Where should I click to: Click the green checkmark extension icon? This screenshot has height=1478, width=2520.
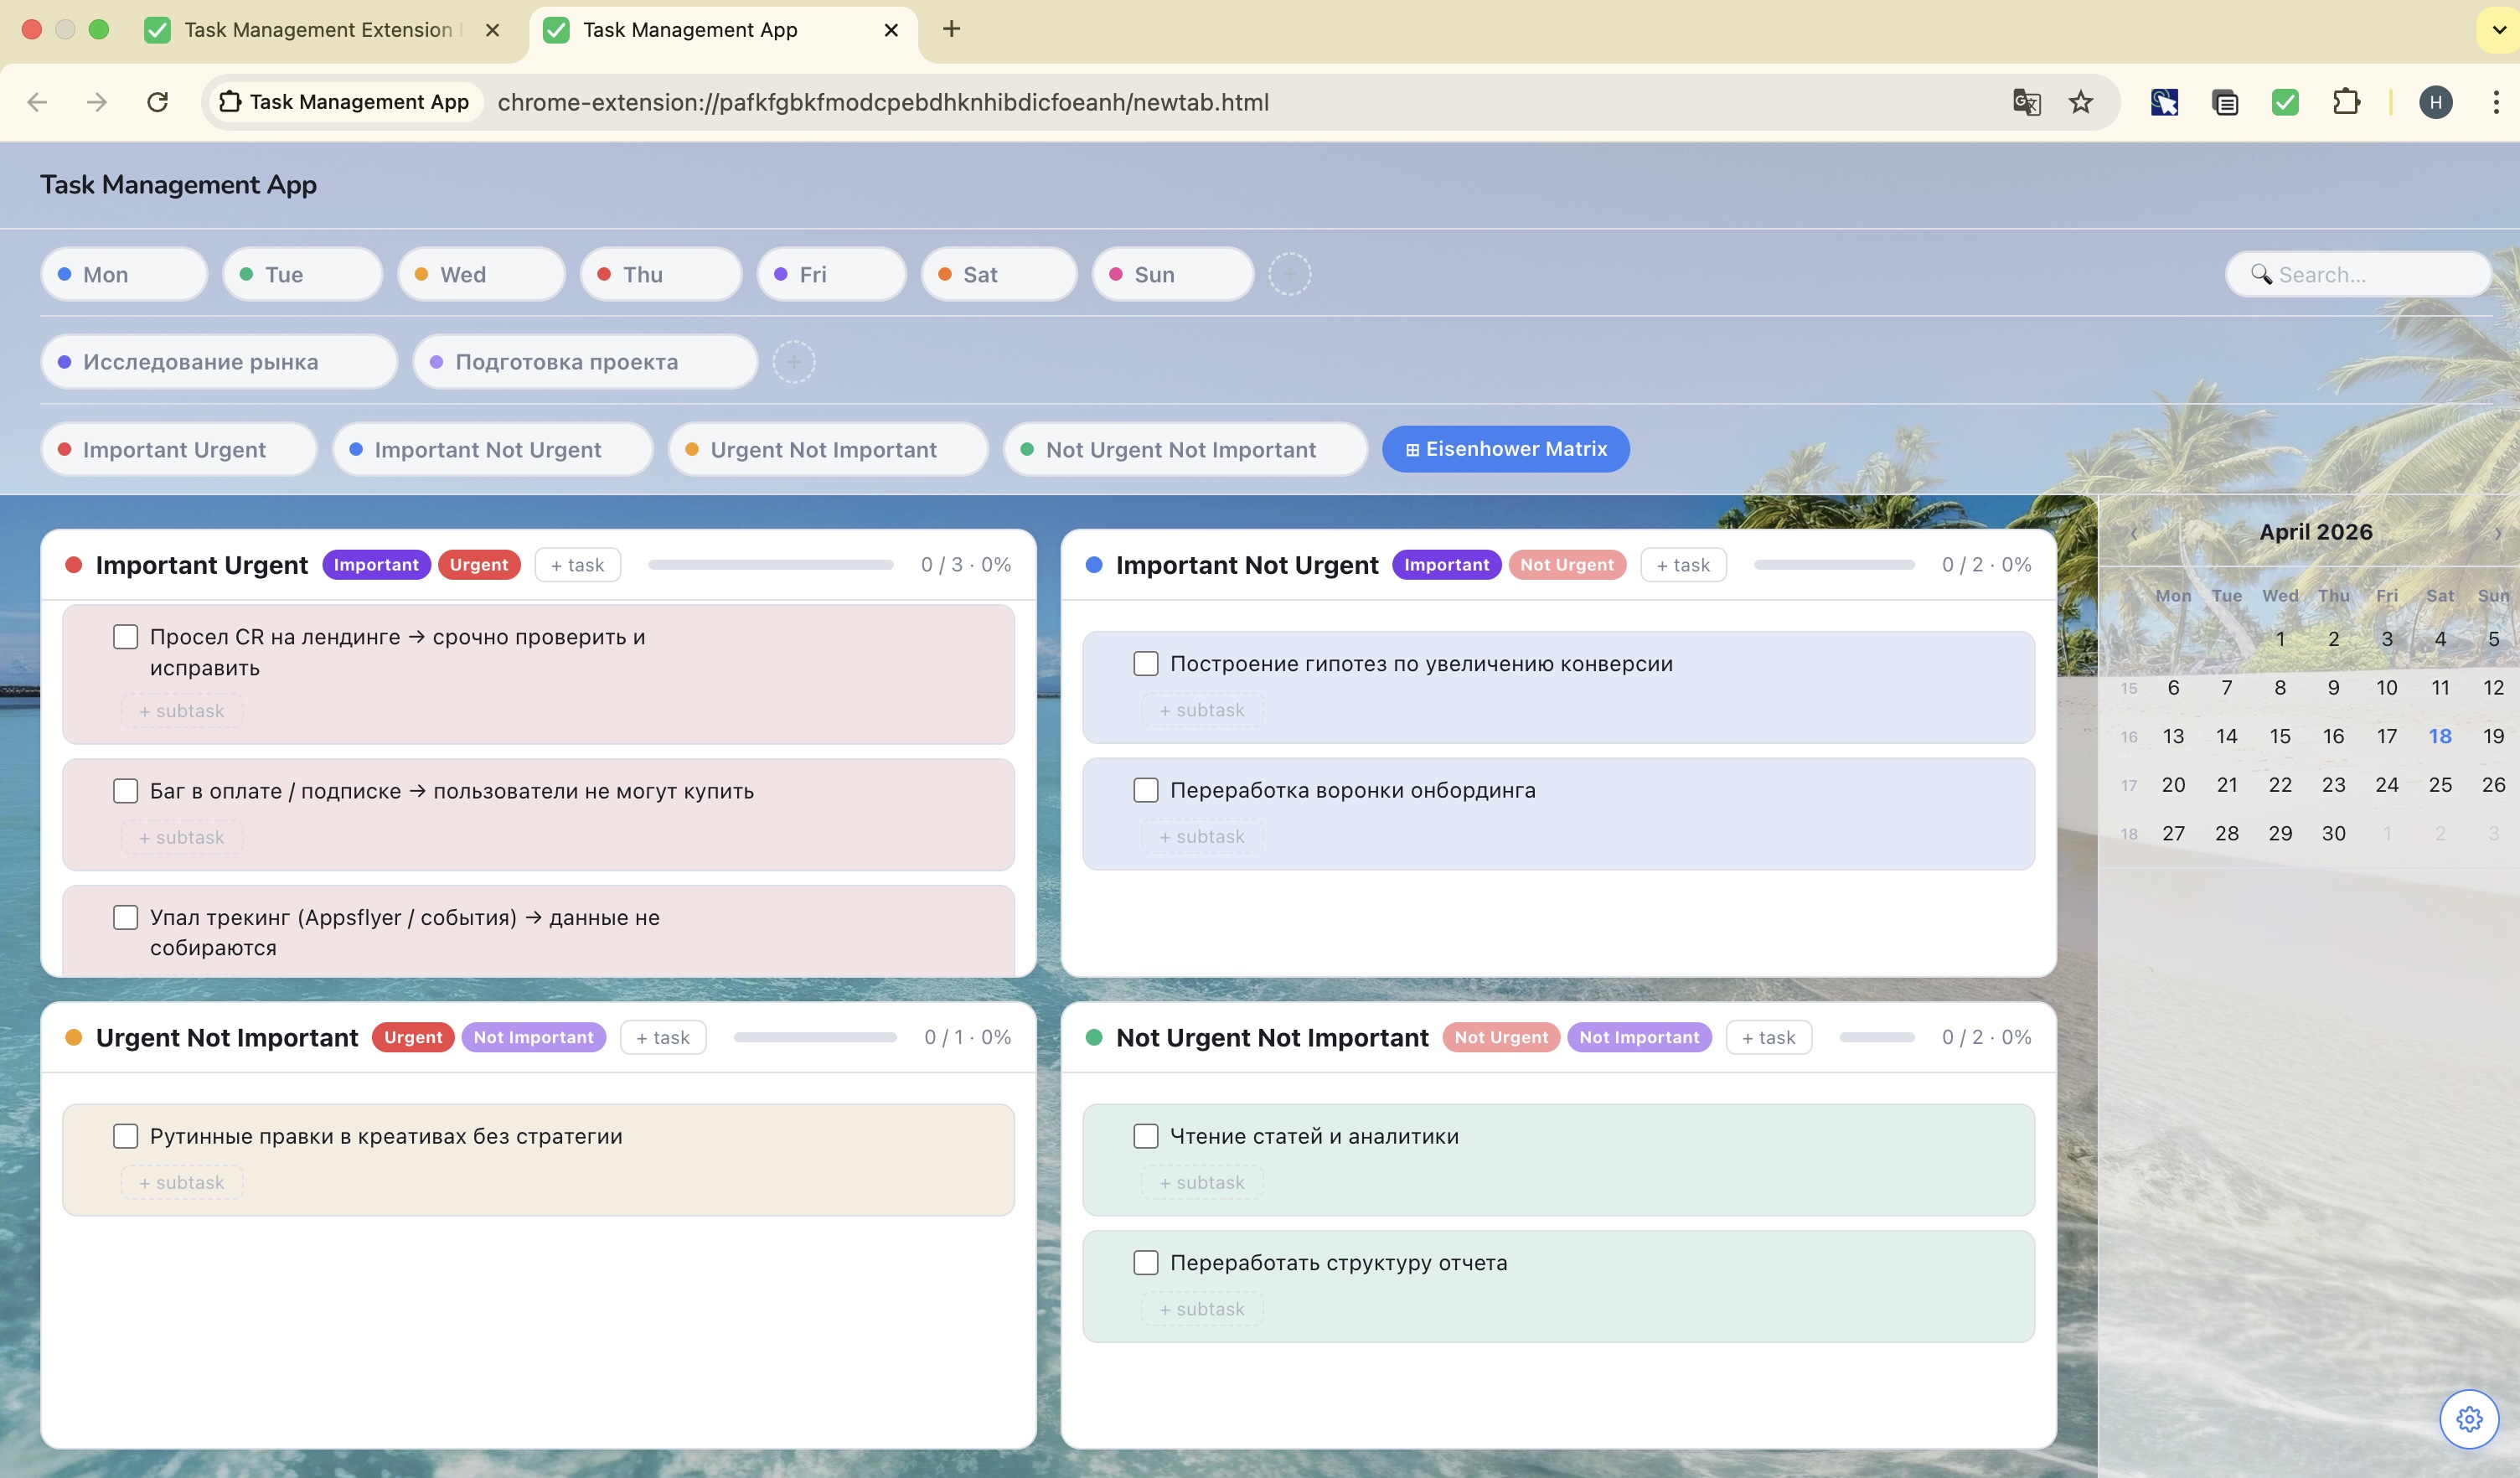[x=2285, y=102]
